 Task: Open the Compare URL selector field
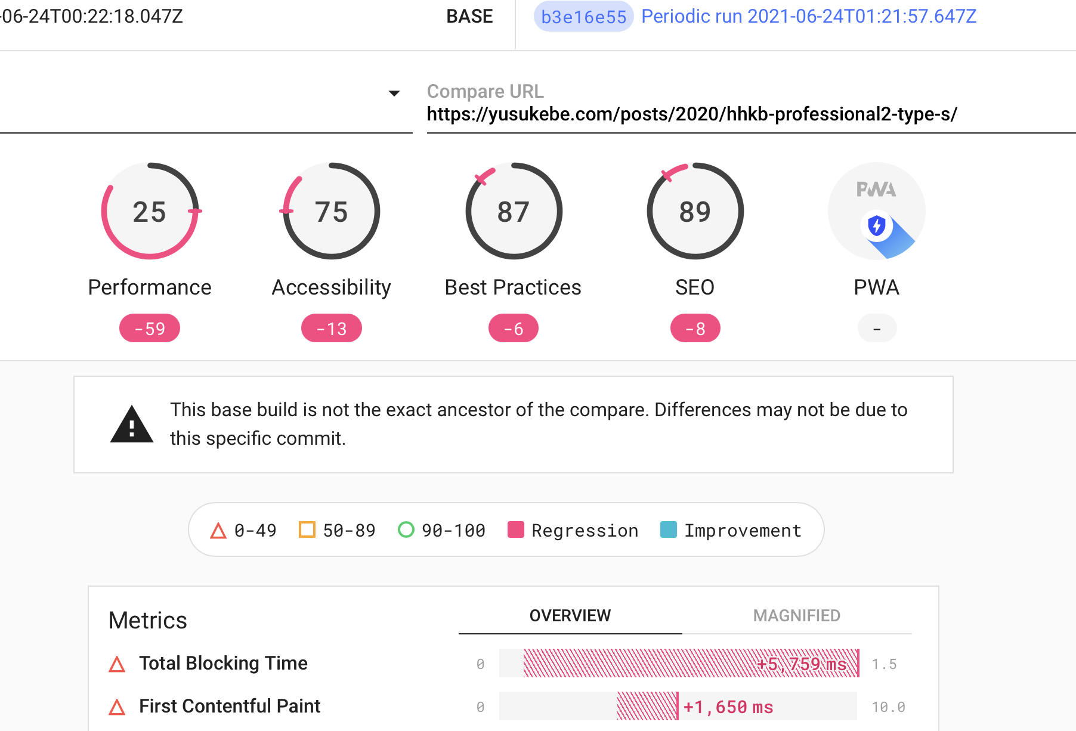[x=692, y=114]
